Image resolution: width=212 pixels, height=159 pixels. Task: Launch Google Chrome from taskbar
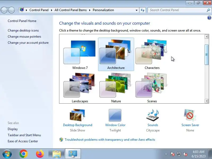24,154
